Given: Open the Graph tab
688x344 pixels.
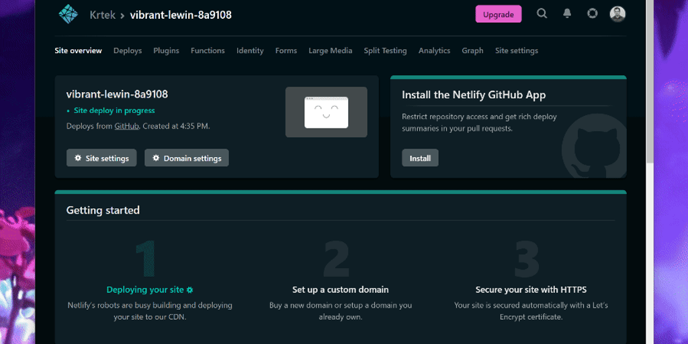Looking at the screenshot, I should click(472, 50).
